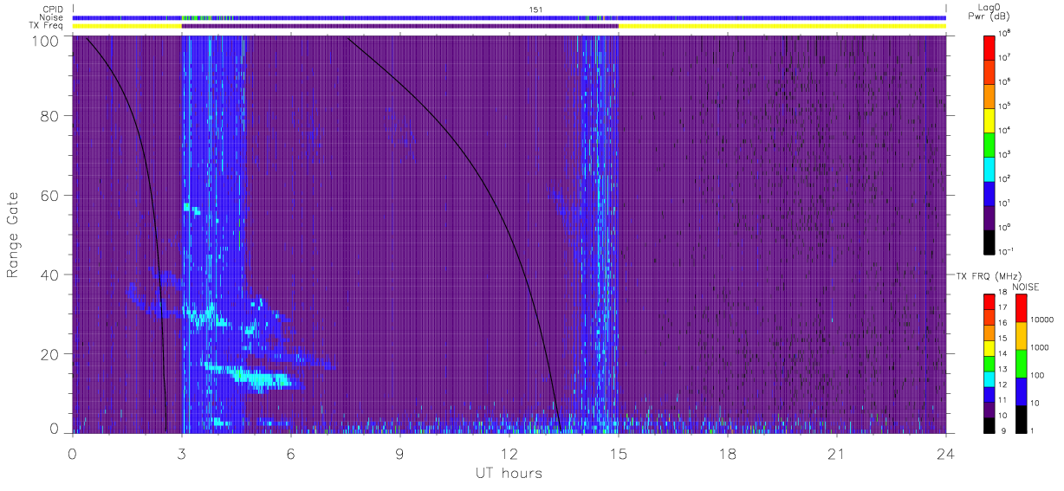The height and width of the screenshot is (491, 1064).
Task: Click the Range Gate tick label 40
Action: tap(51, 275)
